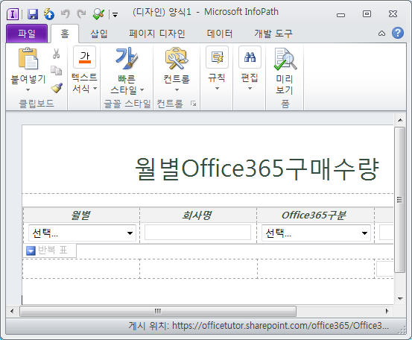Minimize the ribbon with the caret icon
The image size is (412, 340).
(x=381, y=34)
